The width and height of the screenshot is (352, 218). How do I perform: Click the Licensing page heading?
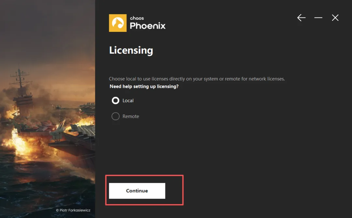[x=131, y=50]
